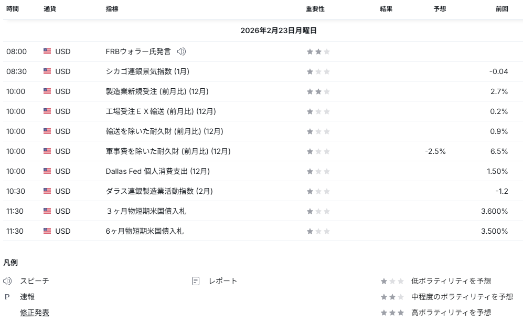Click the スピーチ speaker icon in the legend

click(7, 281)
